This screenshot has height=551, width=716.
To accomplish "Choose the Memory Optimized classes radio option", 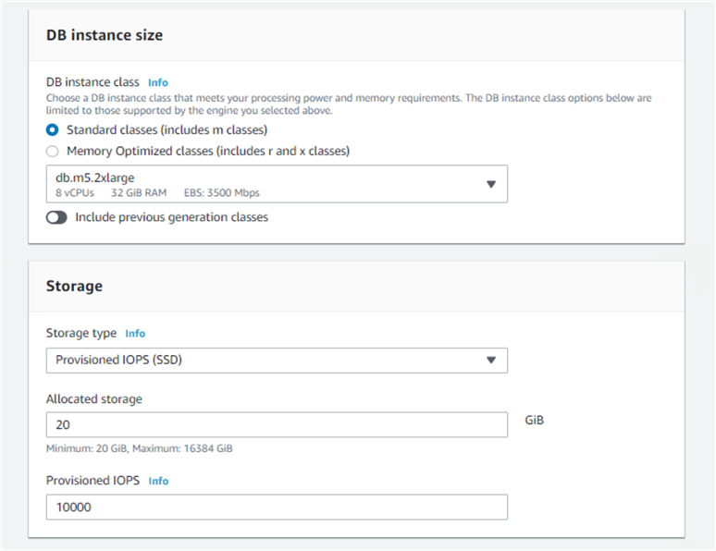I will [53, 151].
